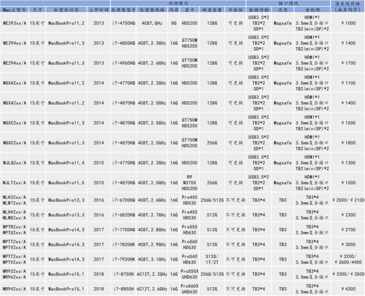Click the Pro450 HD530 graphics cell
Screen dimensions: 365x296
tap(190, 200)
